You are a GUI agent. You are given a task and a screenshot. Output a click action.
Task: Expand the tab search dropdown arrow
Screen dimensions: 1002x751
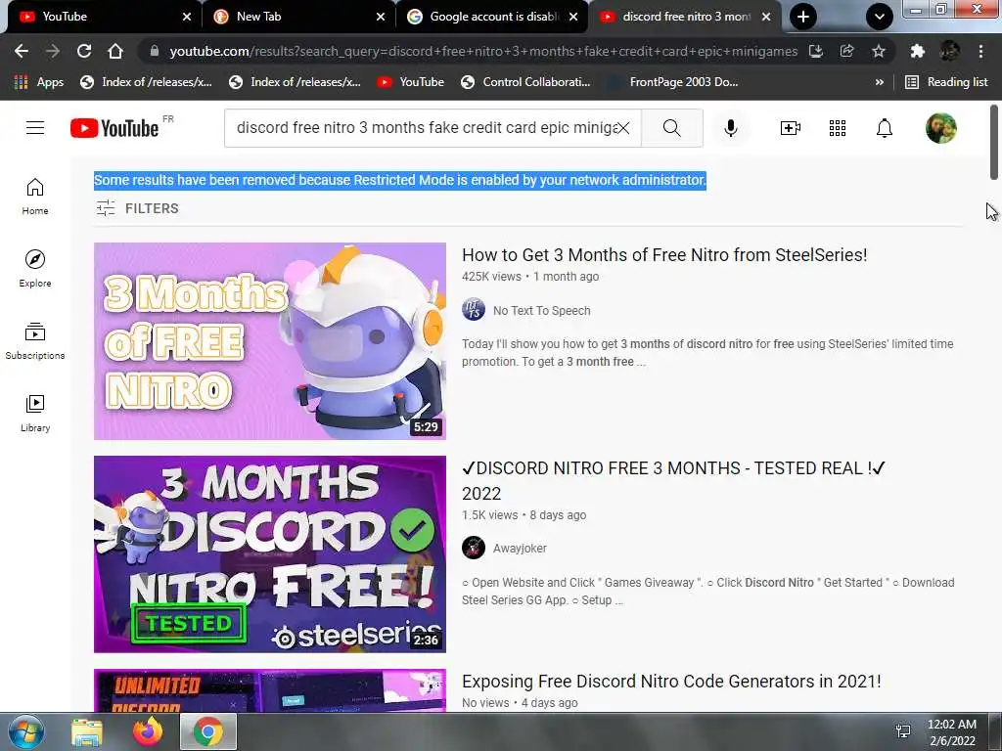click(880, 17)
